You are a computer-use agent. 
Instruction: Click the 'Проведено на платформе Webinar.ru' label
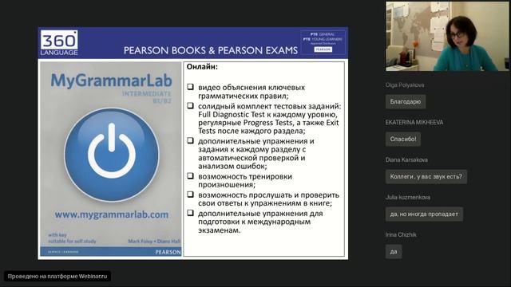pos(57,277)
